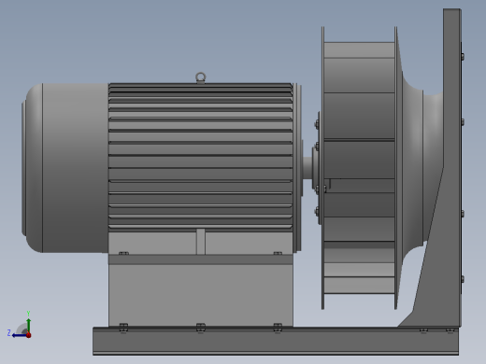Pick the impeller blade section of the fan wheel
Image resolution: width=486 pixels, height=364 pixels.
pos(359,168)
